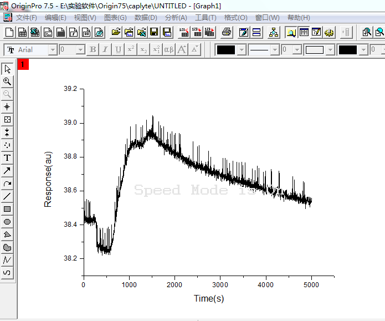Select the Text tool
Image resolution: width=385 pixels, height=321 pixels.
coord(7,158)
